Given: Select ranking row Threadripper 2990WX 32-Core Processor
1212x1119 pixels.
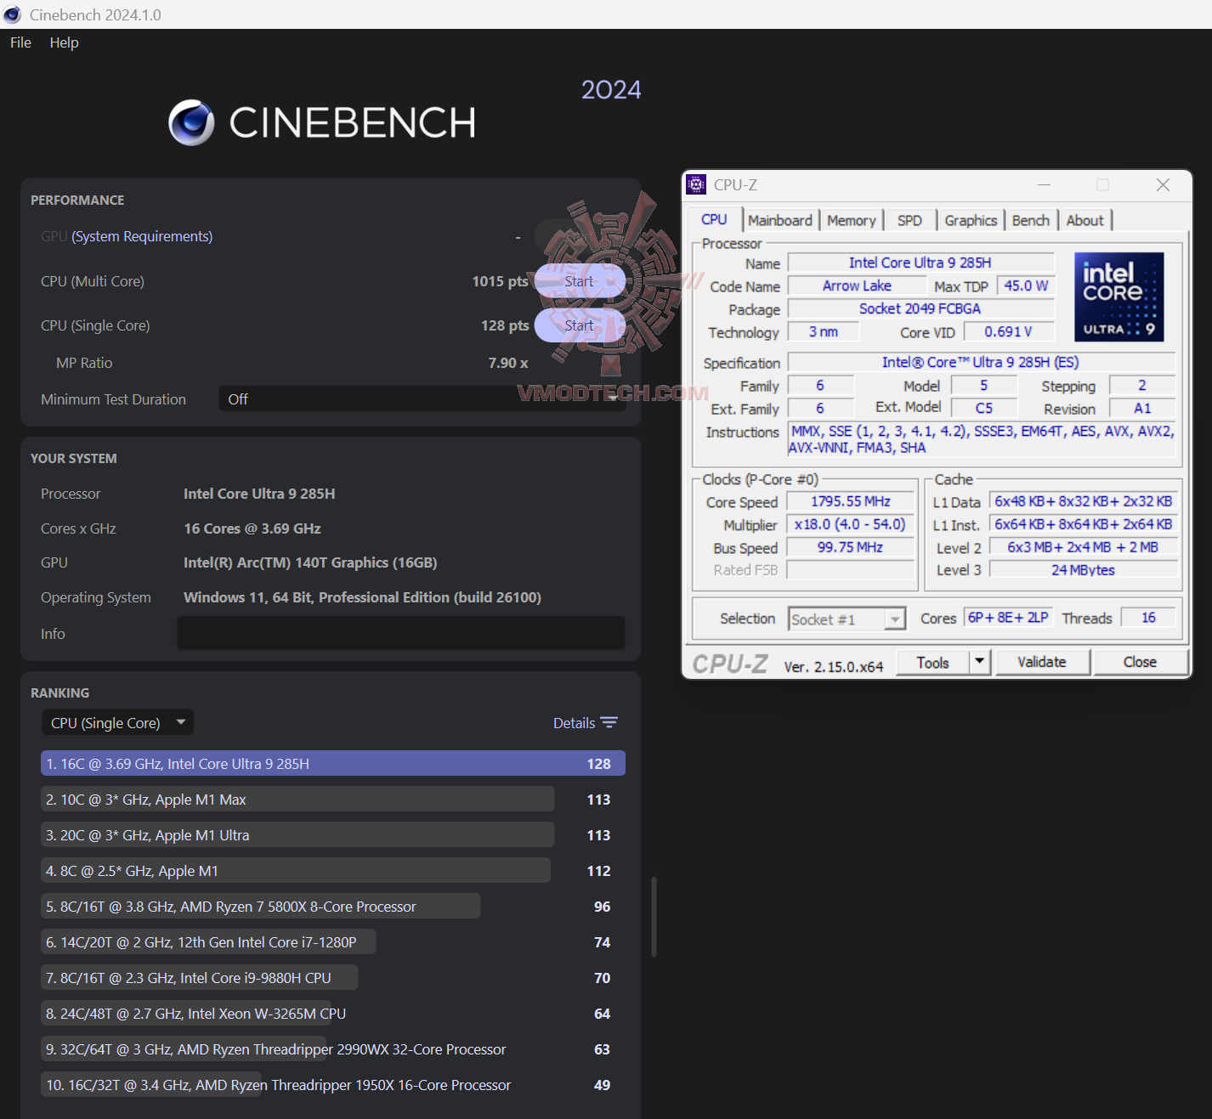Looking at the screenshot, I should click(333, 1049).
